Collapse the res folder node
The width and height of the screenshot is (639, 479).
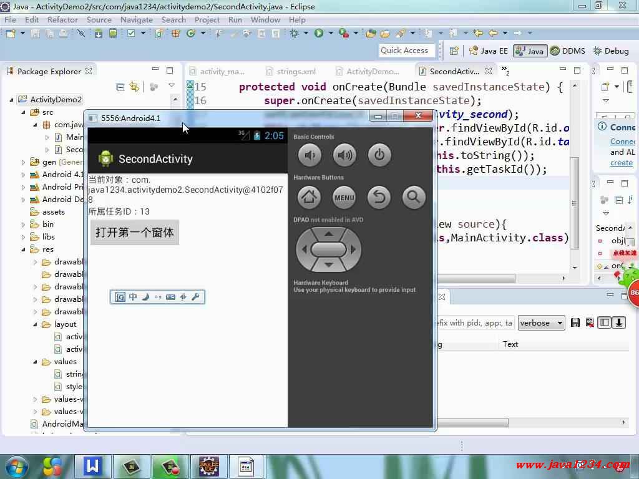pyautogui.click(x=23, y=249)
